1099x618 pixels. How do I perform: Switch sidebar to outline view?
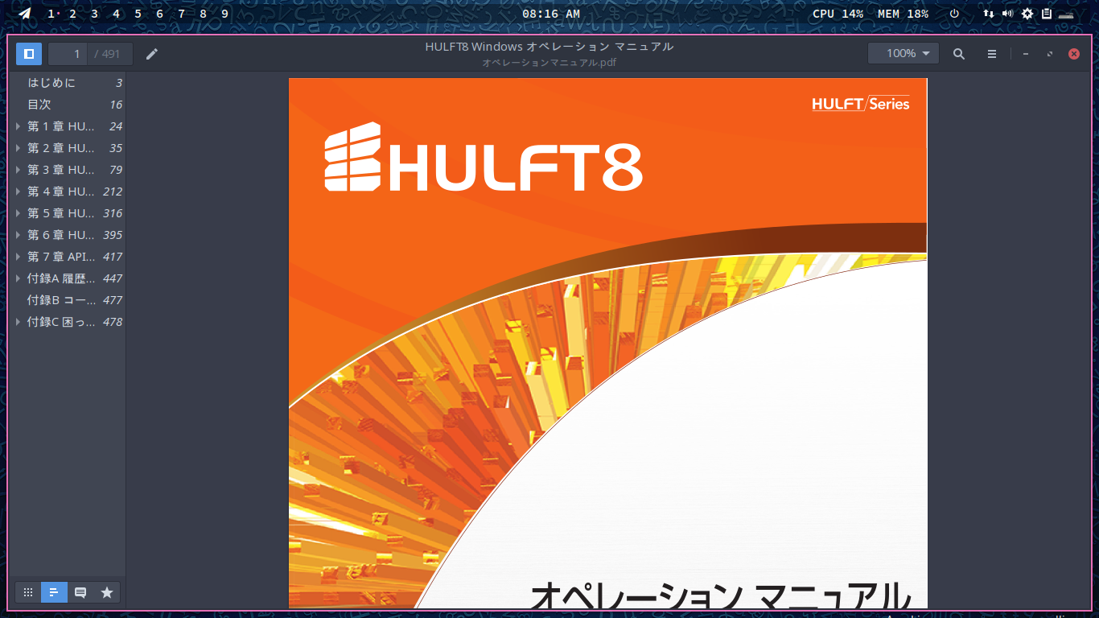[54, 592]
